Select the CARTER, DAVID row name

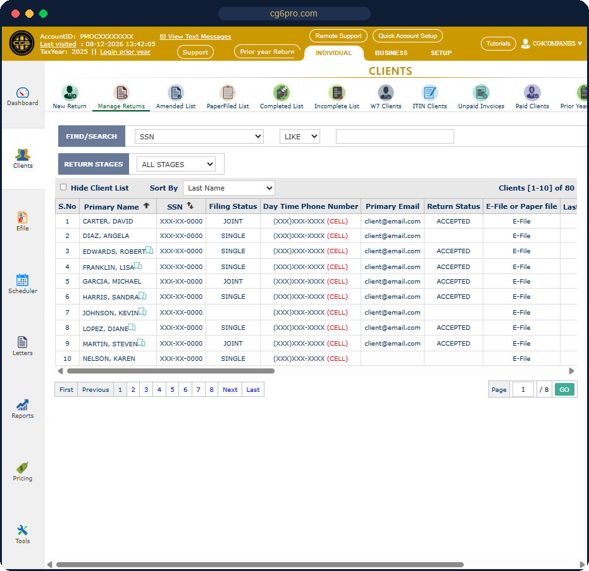point(108,222)
